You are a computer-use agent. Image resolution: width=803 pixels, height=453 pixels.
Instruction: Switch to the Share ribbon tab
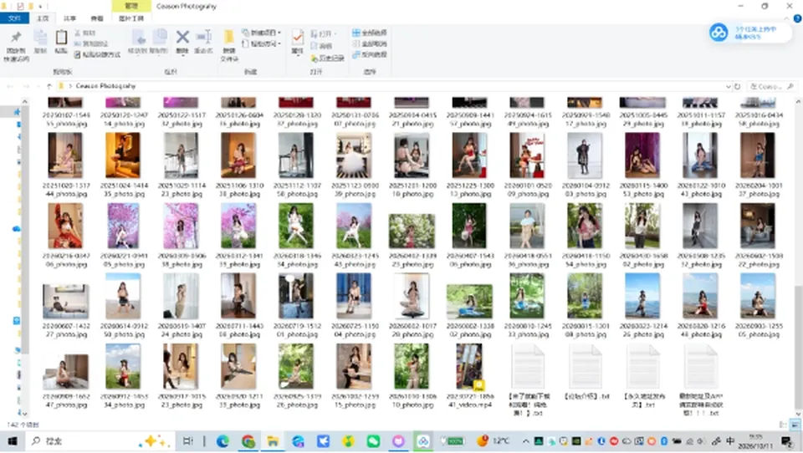tap(69, 18)
